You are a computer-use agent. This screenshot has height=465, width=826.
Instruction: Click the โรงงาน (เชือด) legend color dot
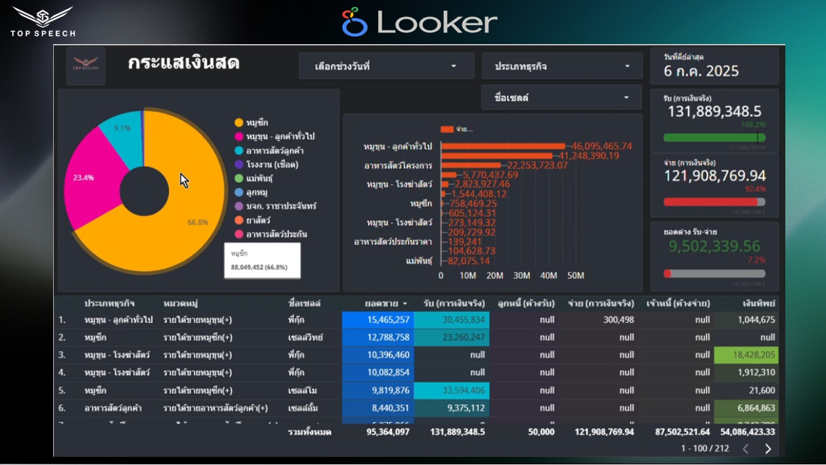tap(239, 165)
